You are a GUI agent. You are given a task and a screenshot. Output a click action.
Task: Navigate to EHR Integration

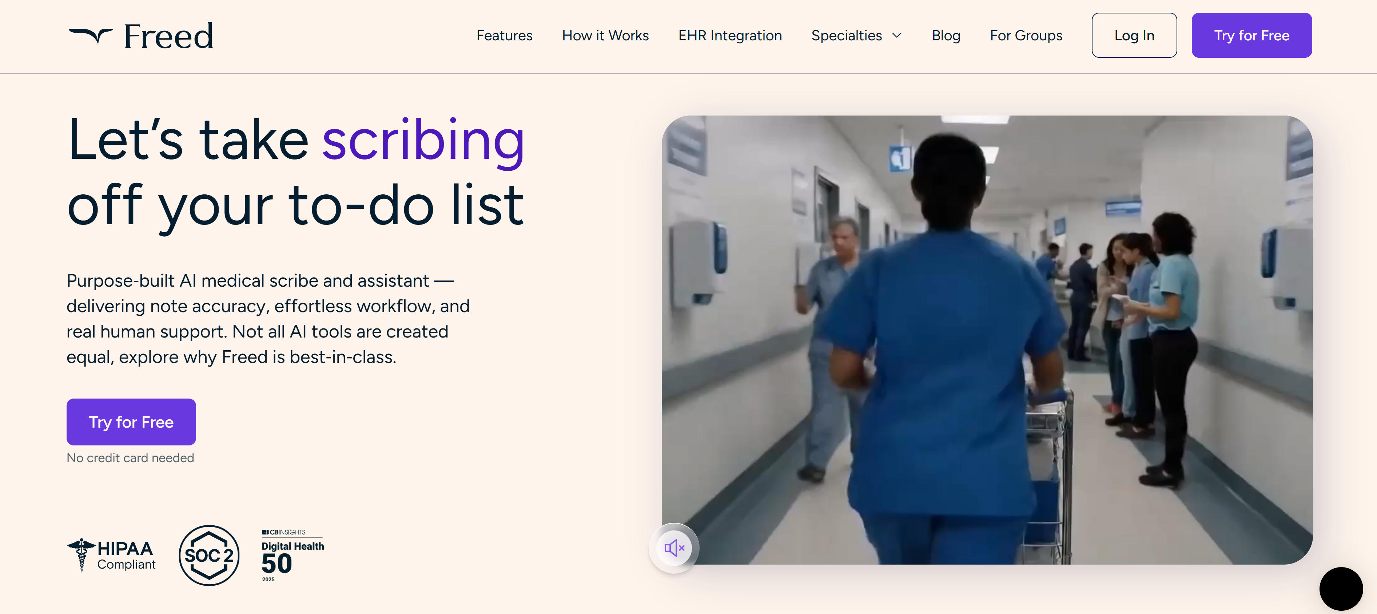click(x=730, y=35)
